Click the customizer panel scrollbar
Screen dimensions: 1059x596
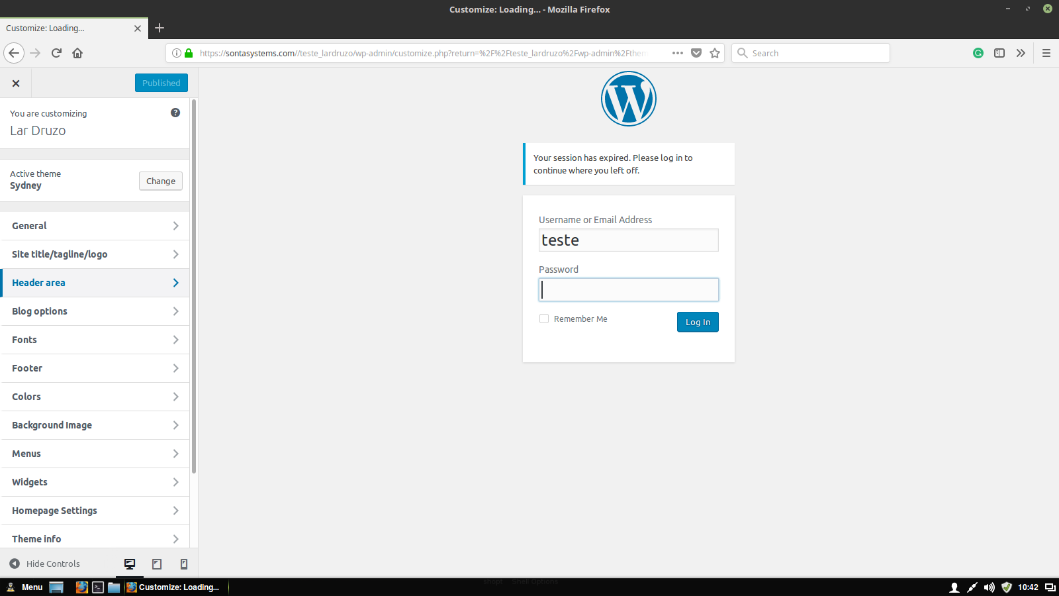click(x=194, y=286)
